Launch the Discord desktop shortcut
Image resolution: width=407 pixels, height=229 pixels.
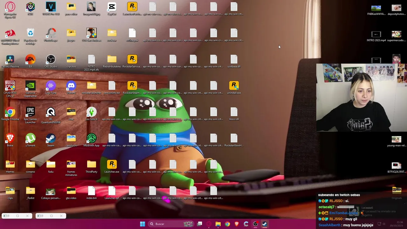(x=71, y=87)
